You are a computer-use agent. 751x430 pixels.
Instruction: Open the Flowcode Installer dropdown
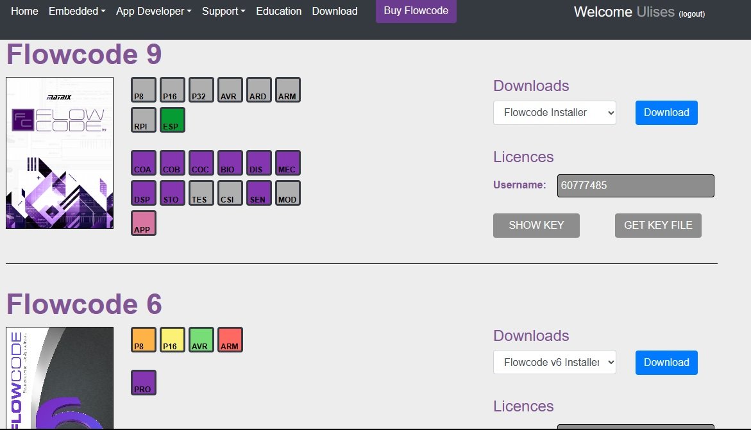coord(555,113)
